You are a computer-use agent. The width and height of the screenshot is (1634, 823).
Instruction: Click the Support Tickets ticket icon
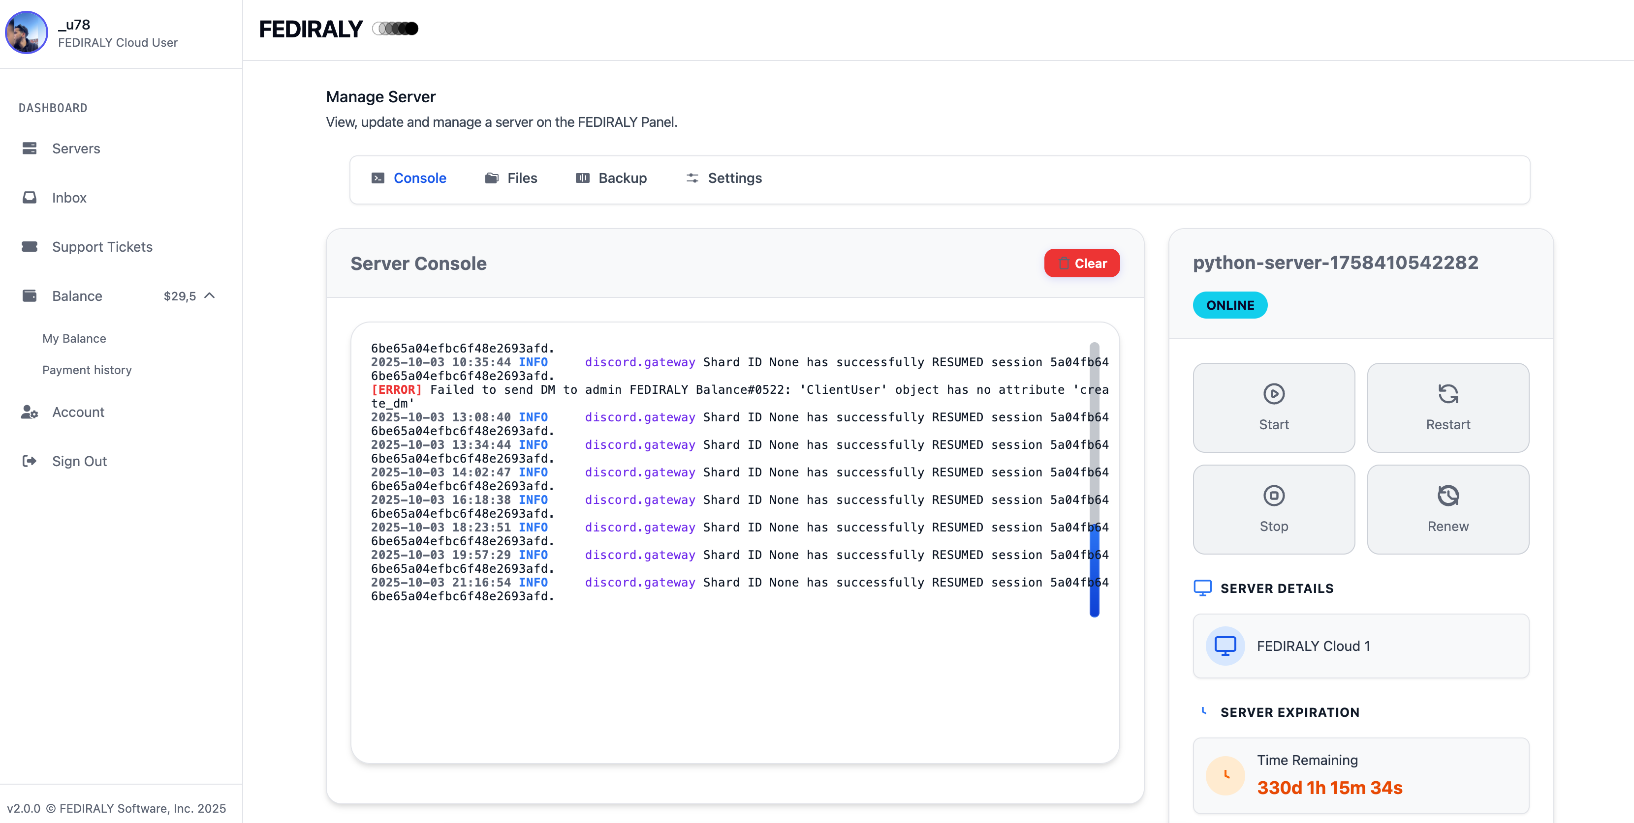pyautogui.click(x=29, y=246)
